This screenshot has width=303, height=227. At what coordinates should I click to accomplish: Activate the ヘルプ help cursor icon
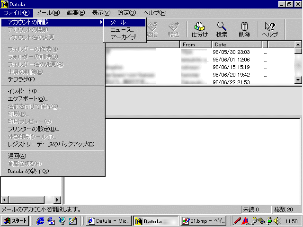click(x=270, y=29)
